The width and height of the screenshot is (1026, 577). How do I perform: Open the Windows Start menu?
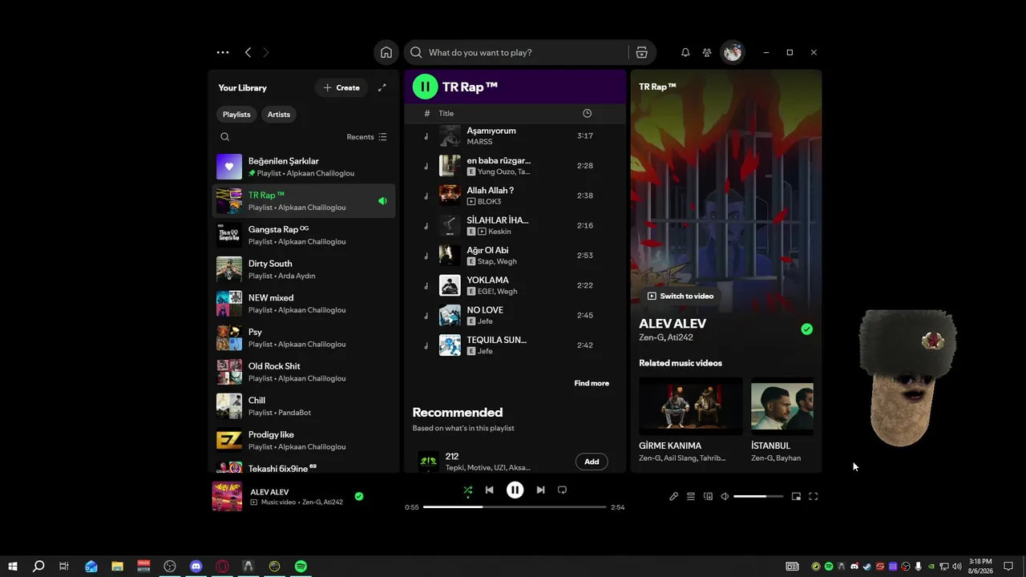[13, 567]
